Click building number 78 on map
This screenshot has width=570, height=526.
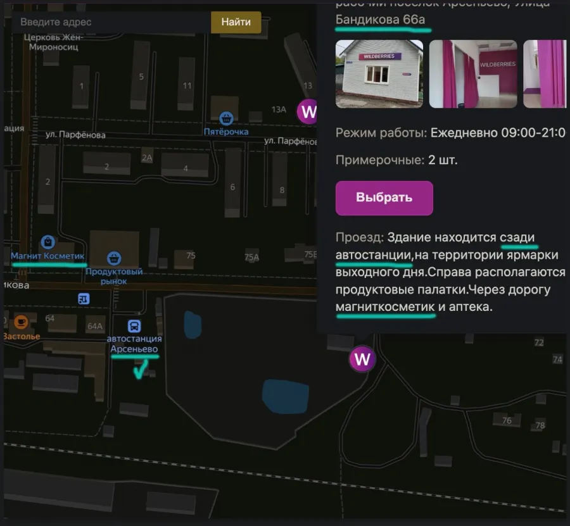(540, 425)
